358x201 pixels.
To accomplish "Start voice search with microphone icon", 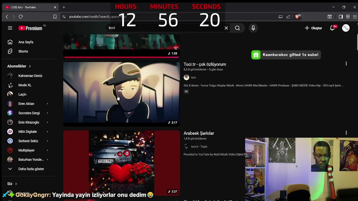I will pyautogui.click(x=253, y=28).
